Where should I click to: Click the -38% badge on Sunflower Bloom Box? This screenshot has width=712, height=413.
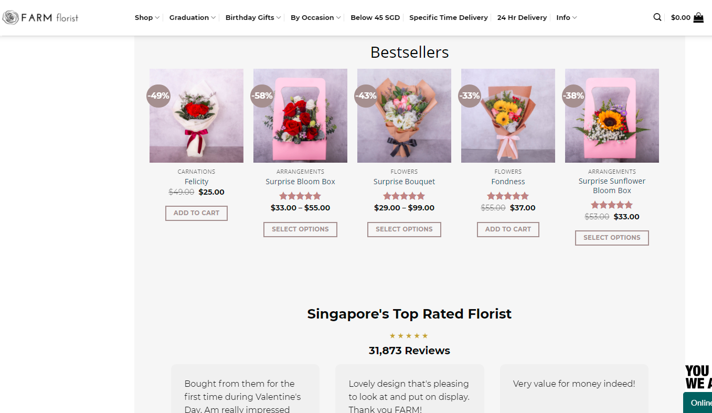click(574, 96)
